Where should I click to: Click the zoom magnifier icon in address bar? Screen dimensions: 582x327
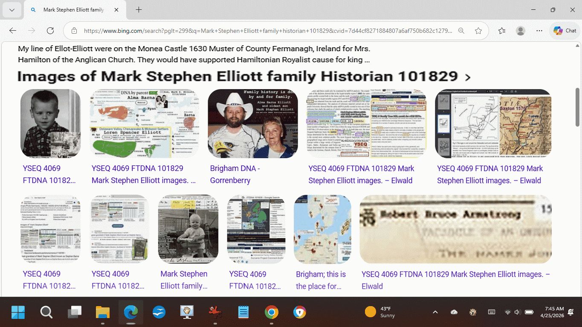click(x=461, y=31)
